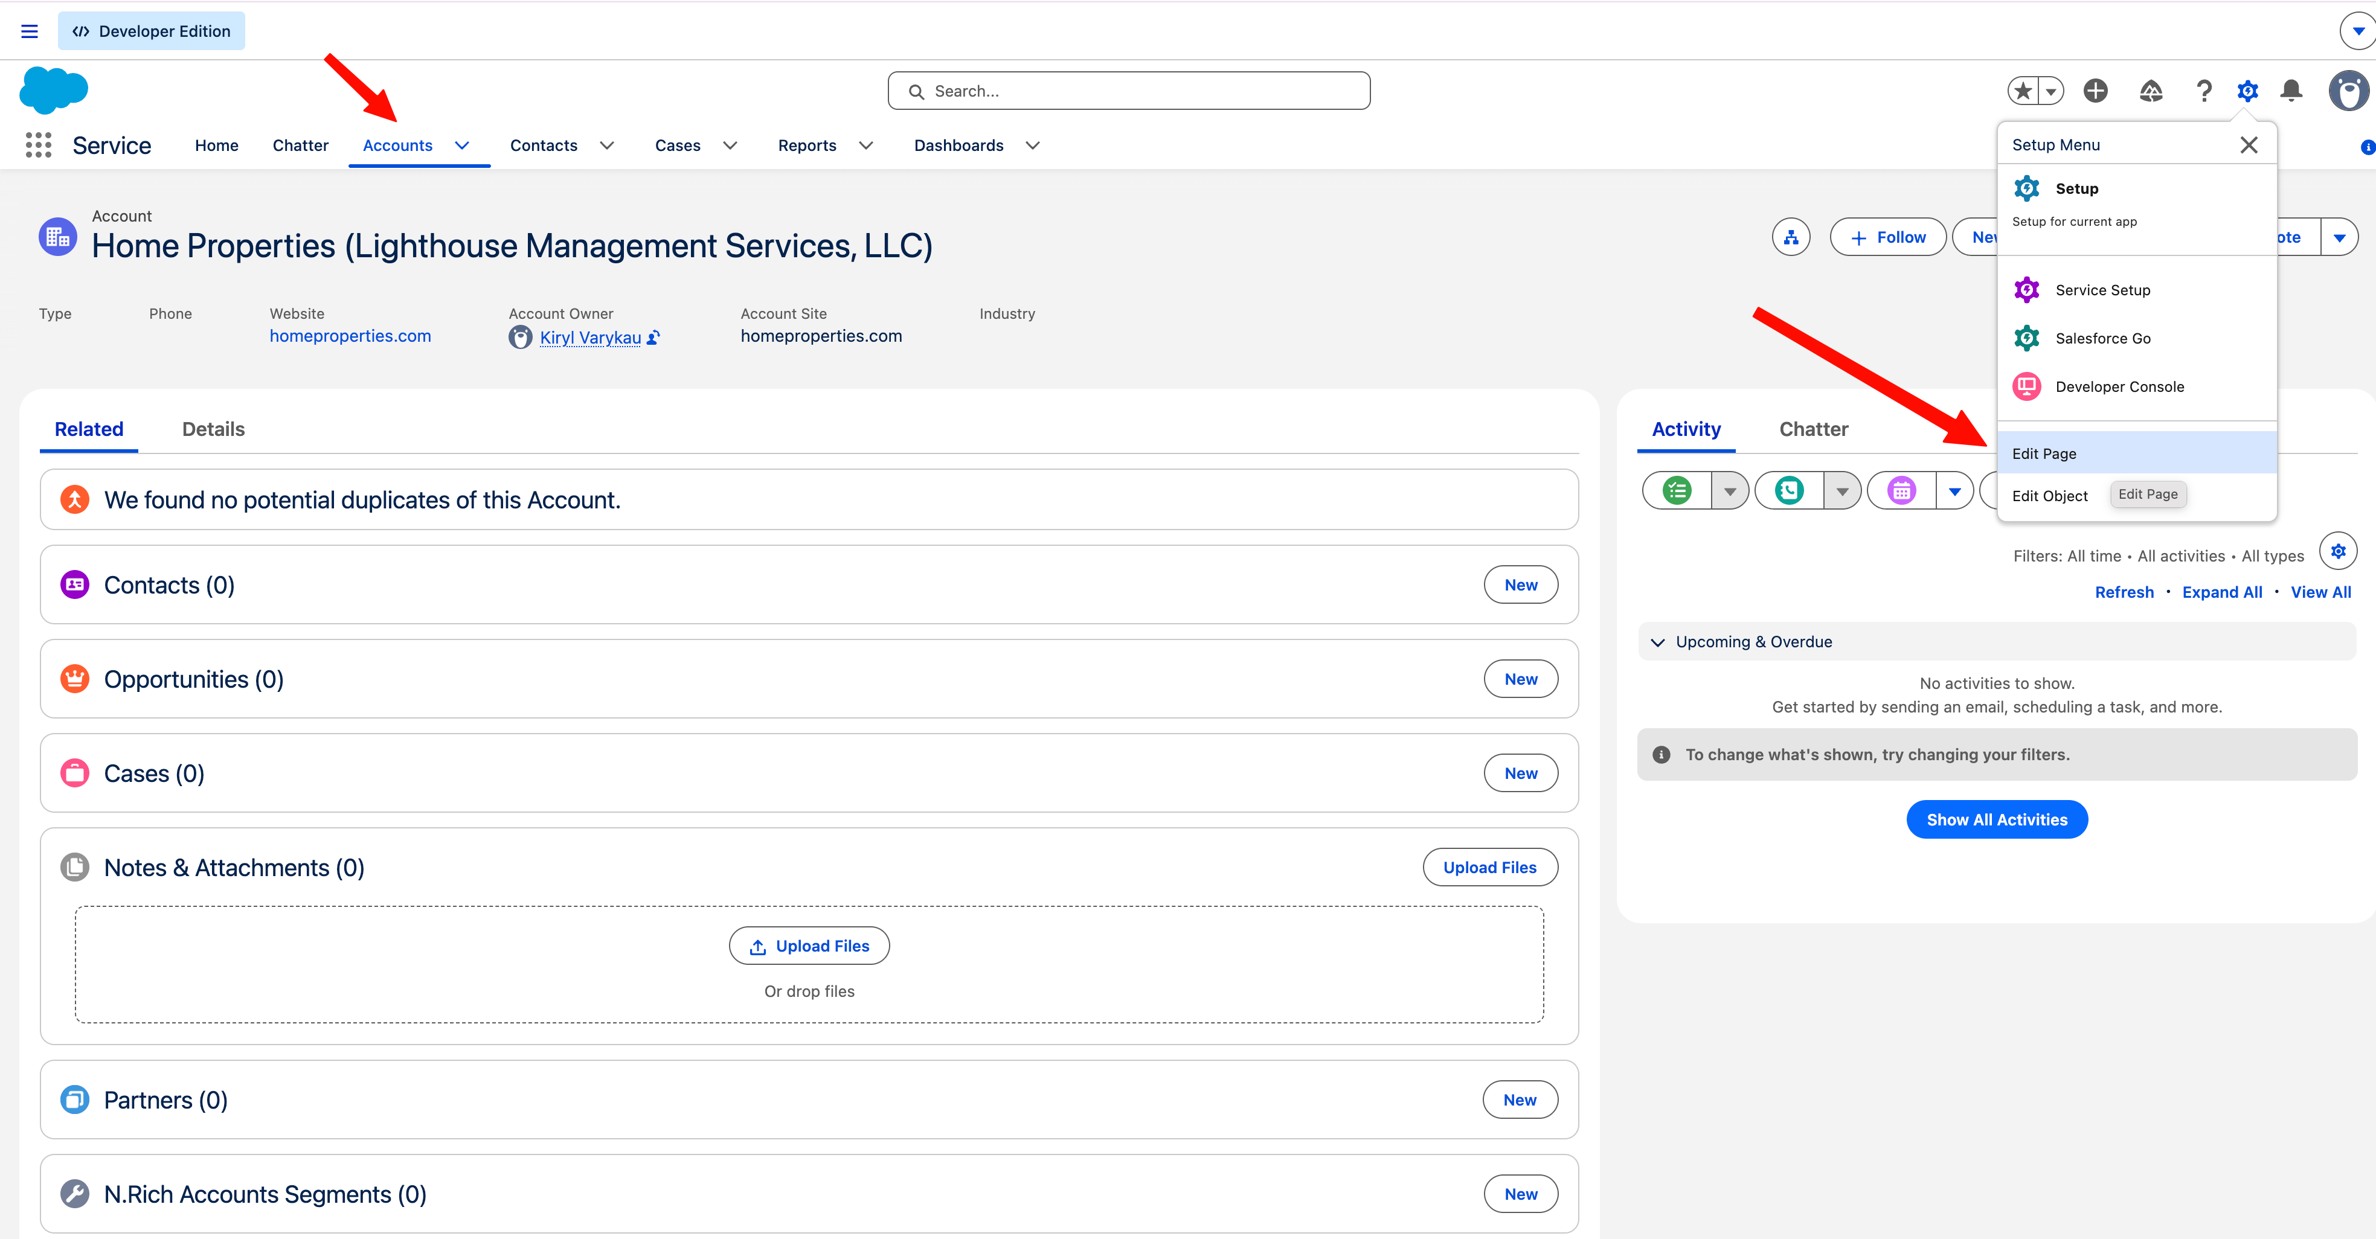Image resolution: width=2376 pixels, height=1239 pixels.
Task: Collapse the Upcoming & Overdue section
Action: tap(1657, 642)
